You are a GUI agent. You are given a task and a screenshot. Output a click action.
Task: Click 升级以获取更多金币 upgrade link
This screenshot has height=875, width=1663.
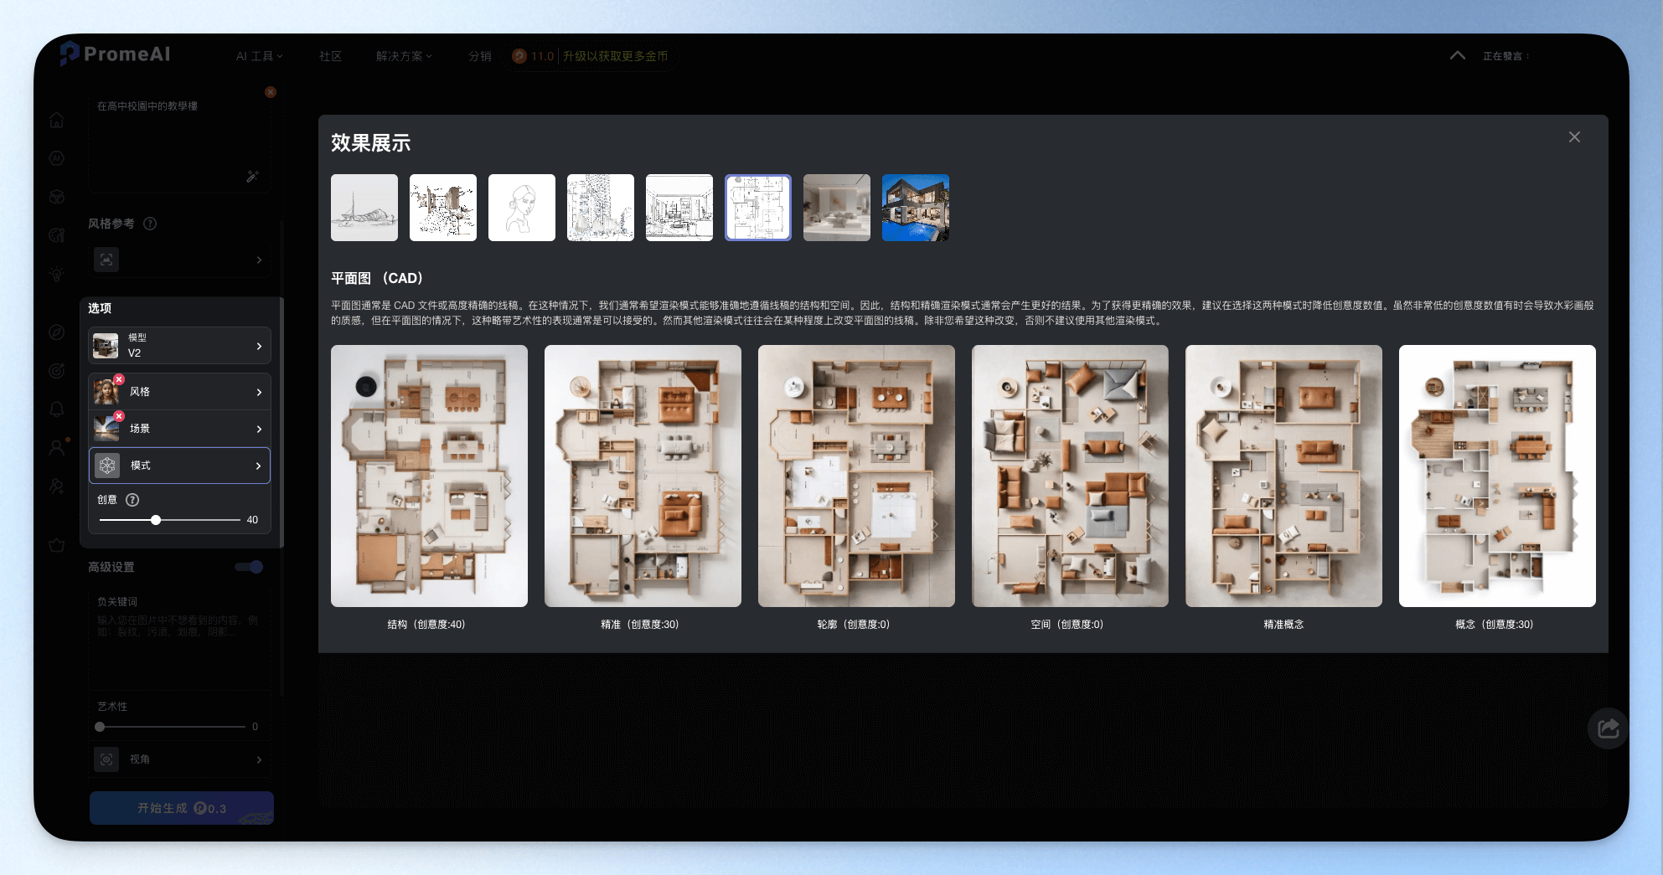[x=615, y=56]
